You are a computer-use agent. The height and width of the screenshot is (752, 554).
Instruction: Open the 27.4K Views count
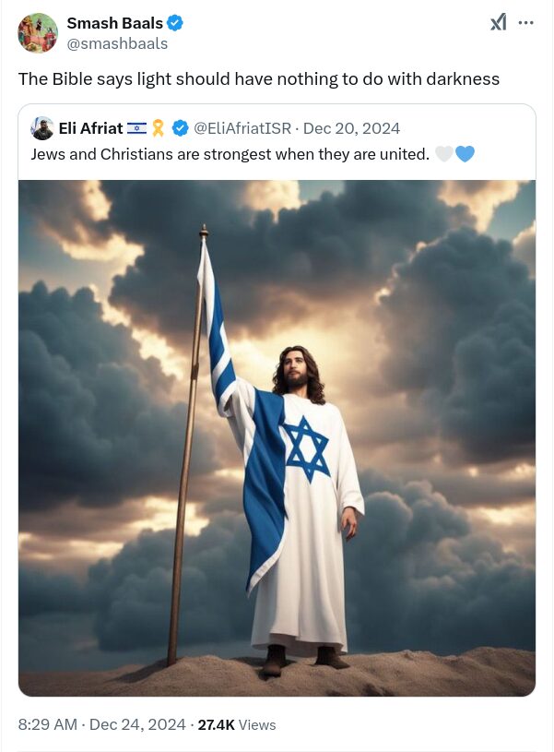pyautogui.click(x=236, y=724)
